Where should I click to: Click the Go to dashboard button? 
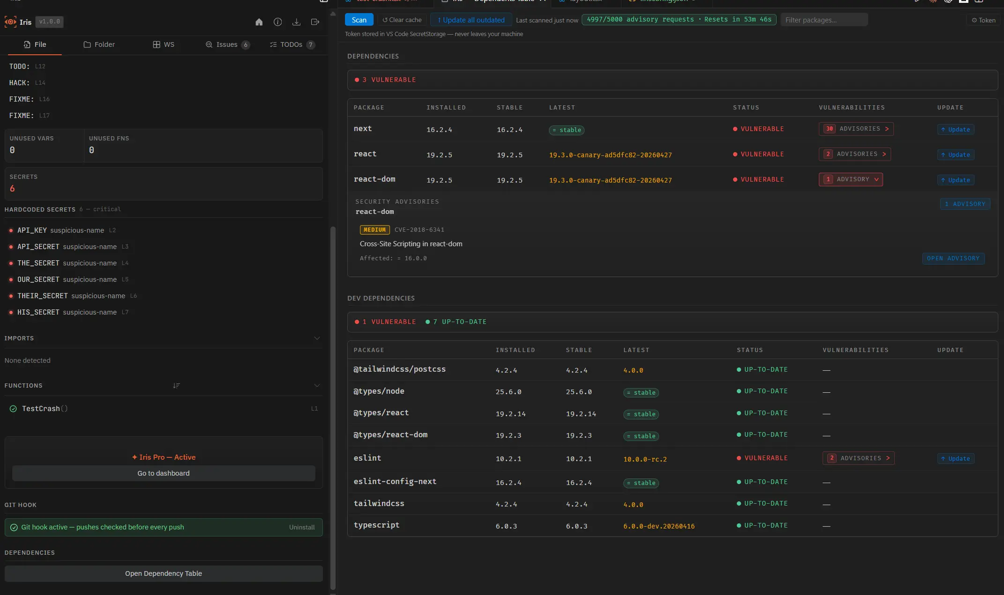coord(164,473)
